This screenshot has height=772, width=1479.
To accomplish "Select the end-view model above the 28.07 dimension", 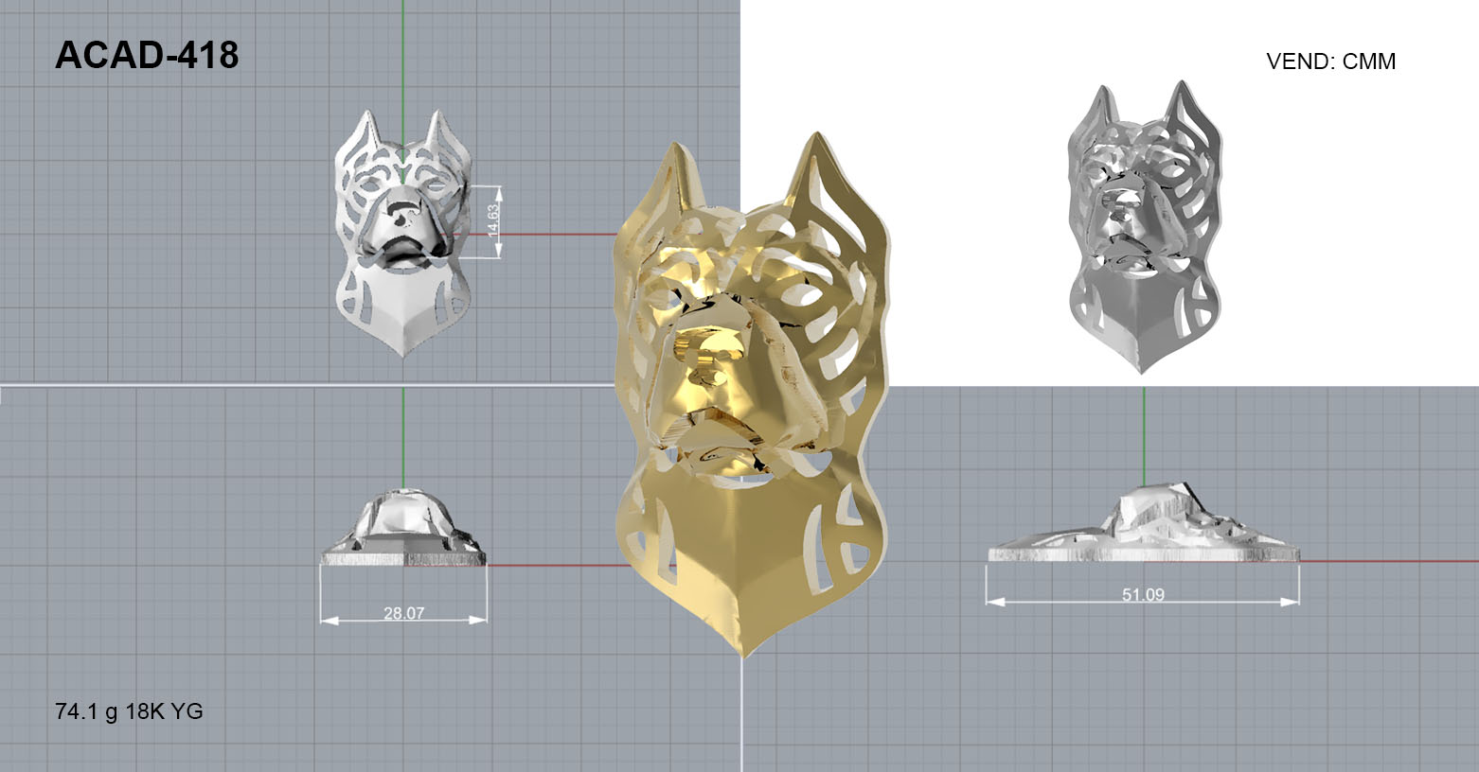I will [403, 527].
